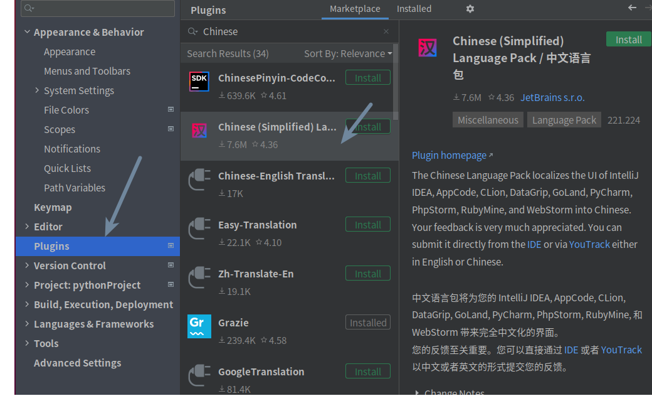Select the Zh-Translate-En plugin title
The width and height of the screenshot is (652, 413).
pyautogui.click(x=256, y=274)
